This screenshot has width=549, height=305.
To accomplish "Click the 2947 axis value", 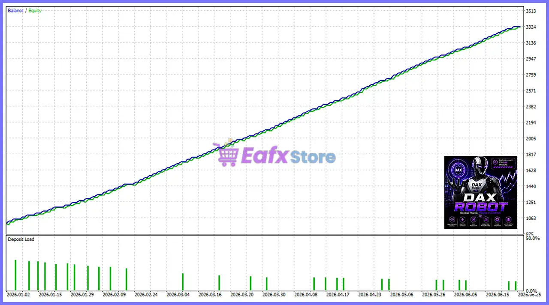I will point(531,59).
